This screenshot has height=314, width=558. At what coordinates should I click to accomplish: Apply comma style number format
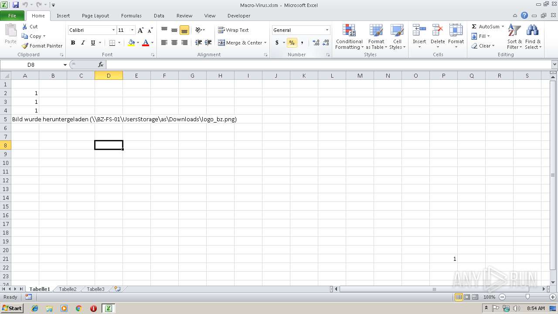pos(302,43)
